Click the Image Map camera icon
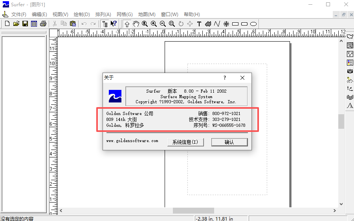The height and width of the screenshot is (221, 354). pos(350,71)
